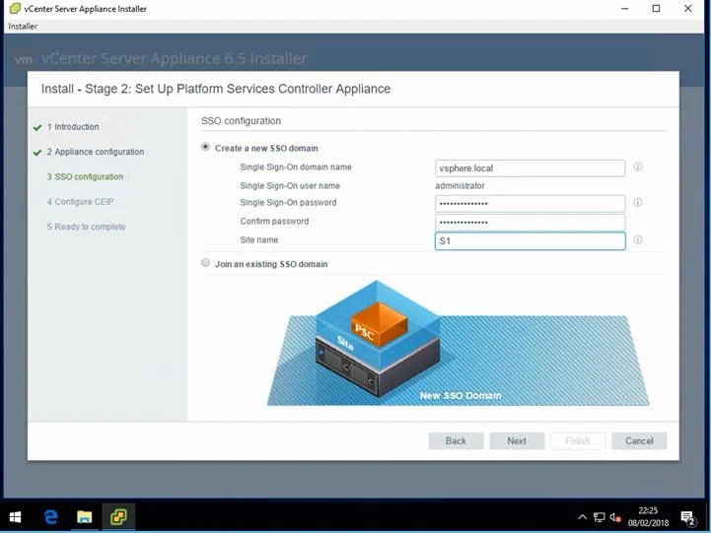Focus the Confirm password field
This screenshot has width=711, height=533.
point(531,222)
